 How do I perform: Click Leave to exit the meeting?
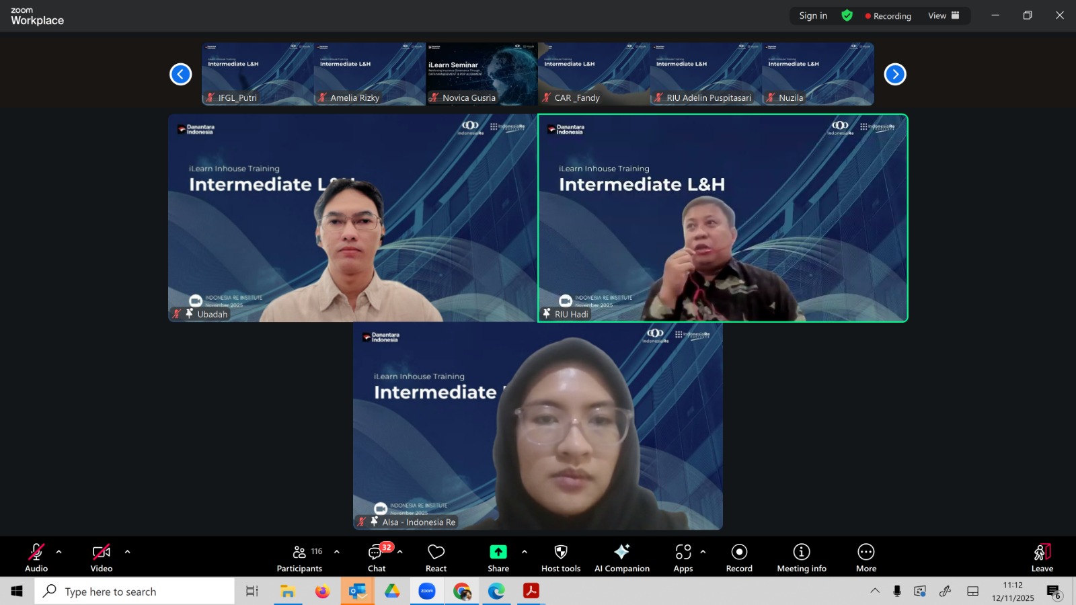tap(1042, 557)
